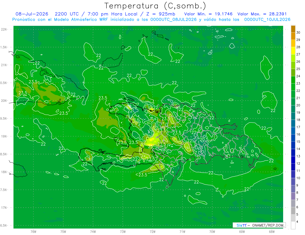Viewport: 305px width, 235px height.
Task: Click the blue legend band between 12 and 13
Action: [293, 160]
